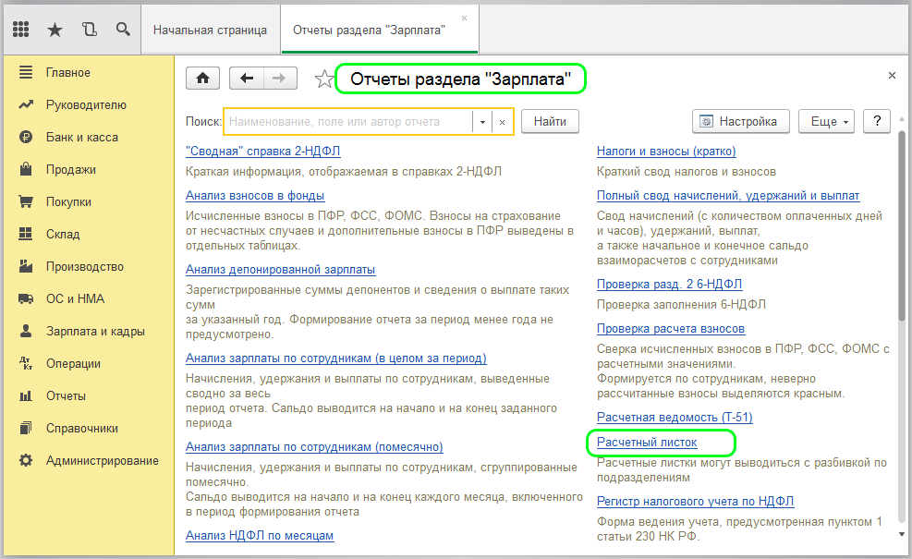Open the Еще dropdown menu
Screen dimensions: 912x559
(x=829, y=121)
